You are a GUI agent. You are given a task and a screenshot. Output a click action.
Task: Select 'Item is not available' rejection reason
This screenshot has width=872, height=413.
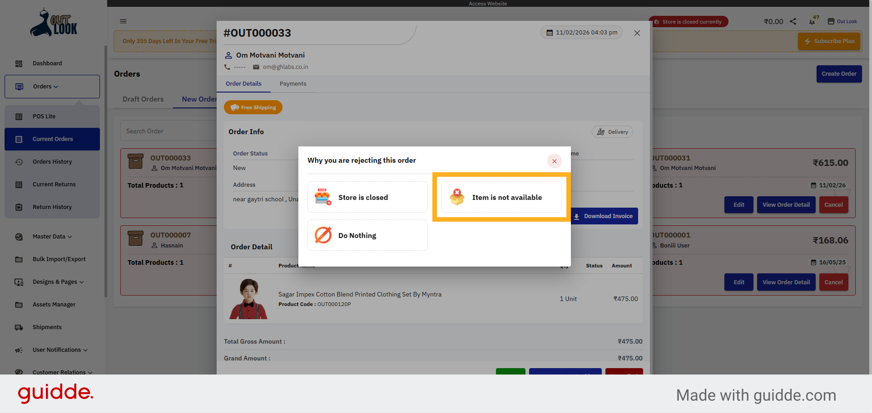click(x=501, y=197)
